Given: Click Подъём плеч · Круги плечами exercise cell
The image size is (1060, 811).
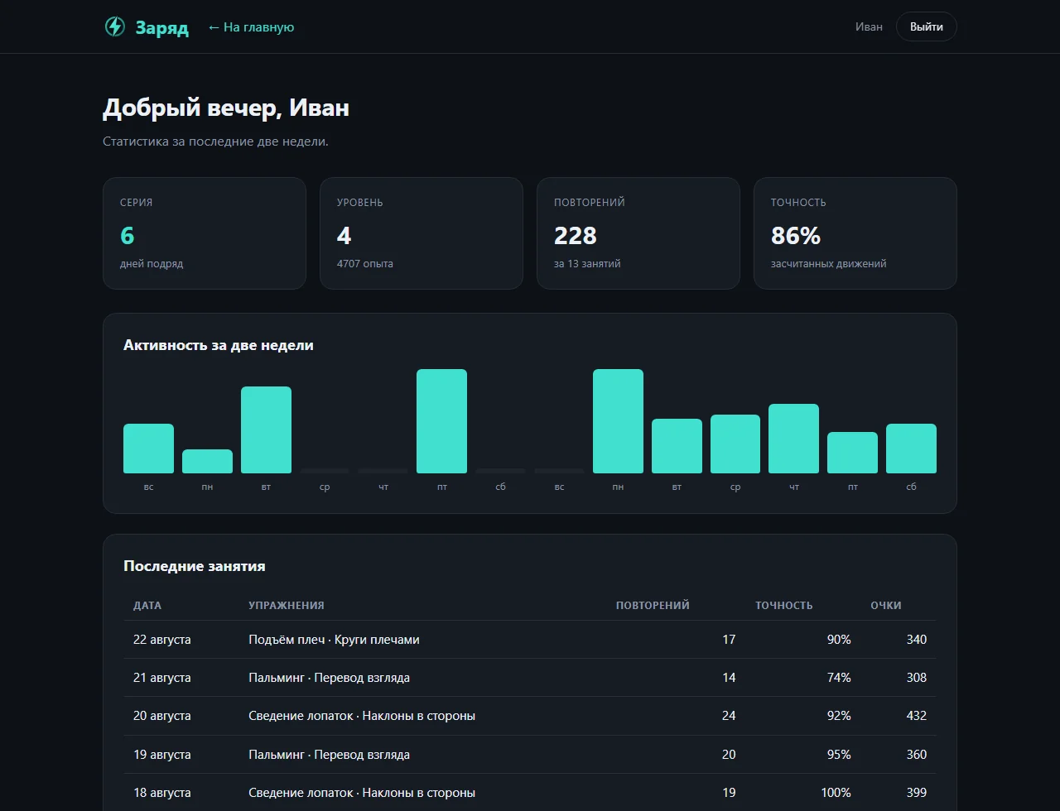Looking at the screenshot, I should 334,640.
